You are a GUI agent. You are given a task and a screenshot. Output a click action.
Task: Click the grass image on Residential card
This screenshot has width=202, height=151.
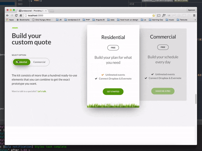click(x=113, y=105)
